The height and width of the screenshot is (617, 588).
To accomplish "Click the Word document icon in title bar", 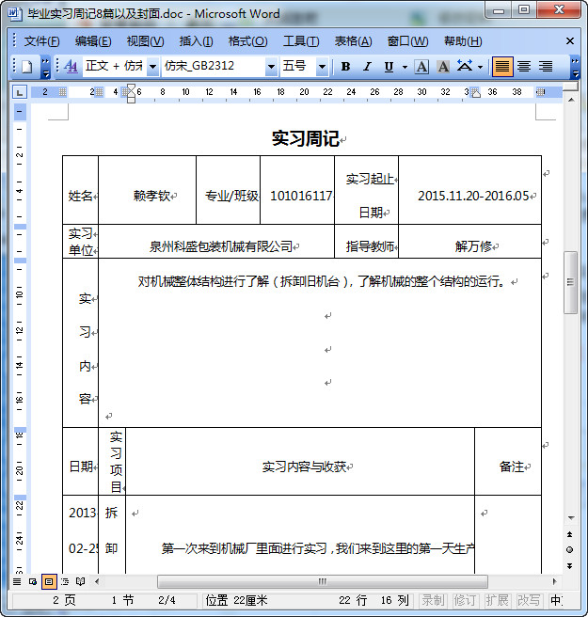I will pos(15,13).
